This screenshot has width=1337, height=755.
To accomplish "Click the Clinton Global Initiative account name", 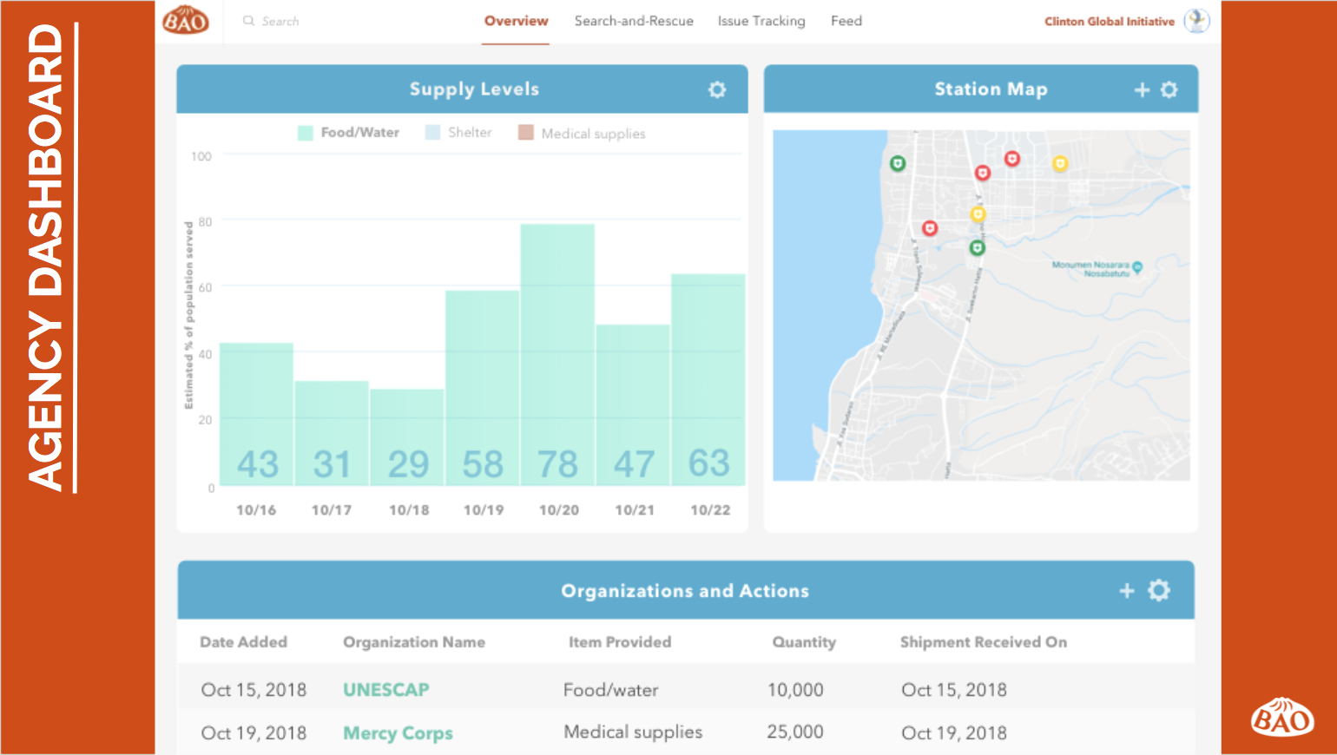I will [x=1109, y=22].
